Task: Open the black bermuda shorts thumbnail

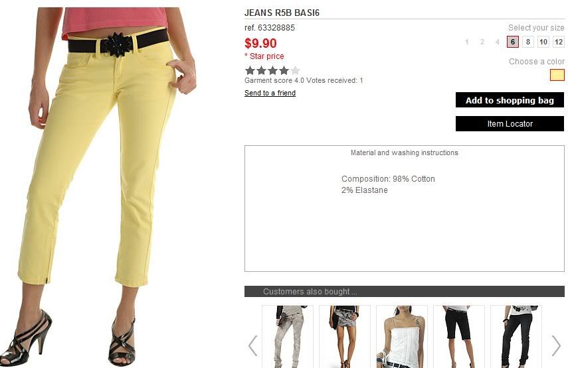Action: point(458,337)
